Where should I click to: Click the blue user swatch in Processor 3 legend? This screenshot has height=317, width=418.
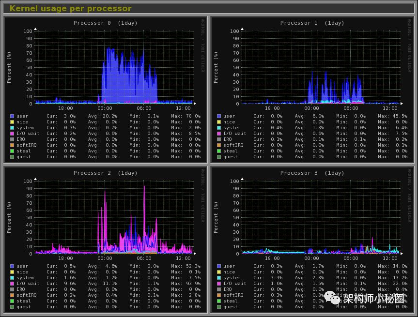(219, 266)
